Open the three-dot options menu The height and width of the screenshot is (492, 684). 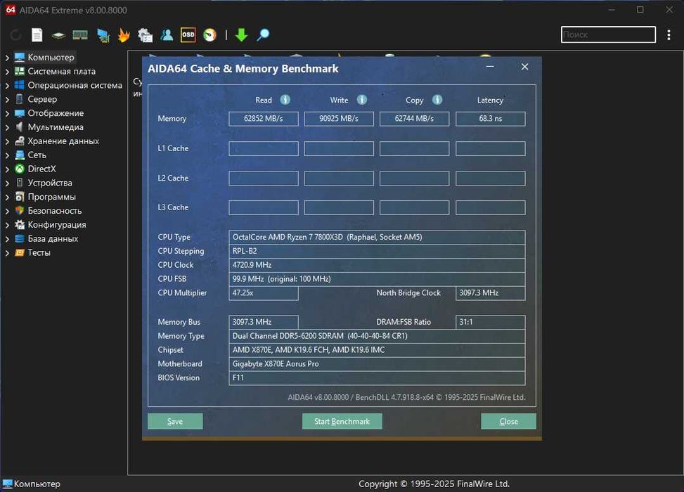[x=669, y=35]
